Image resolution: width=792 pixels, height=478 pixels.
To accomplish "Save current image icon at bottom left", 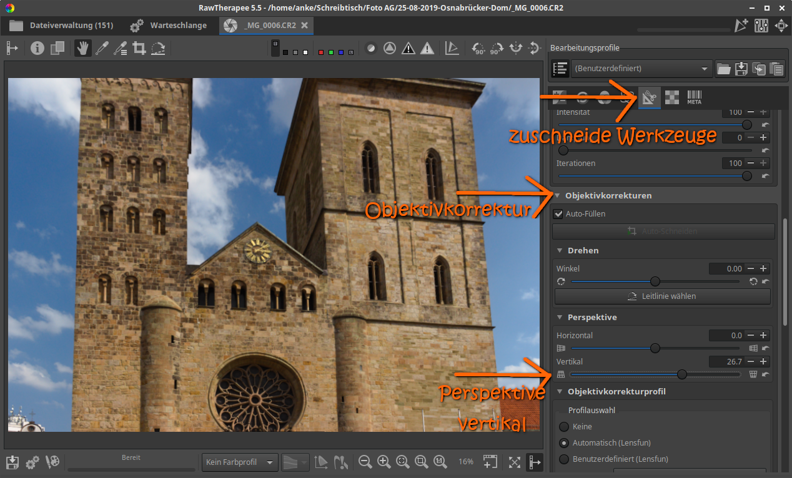I will pos(12,462).
